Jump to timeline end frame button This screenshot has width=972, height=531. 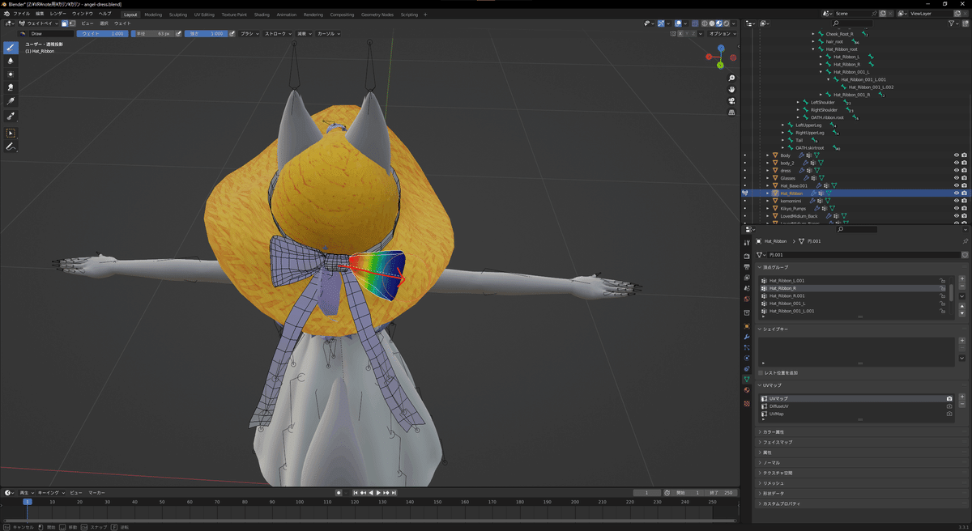coord(394,492)
